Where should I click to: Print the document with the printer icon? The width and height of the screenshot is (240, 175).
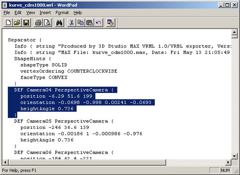(x=38, y=23)
